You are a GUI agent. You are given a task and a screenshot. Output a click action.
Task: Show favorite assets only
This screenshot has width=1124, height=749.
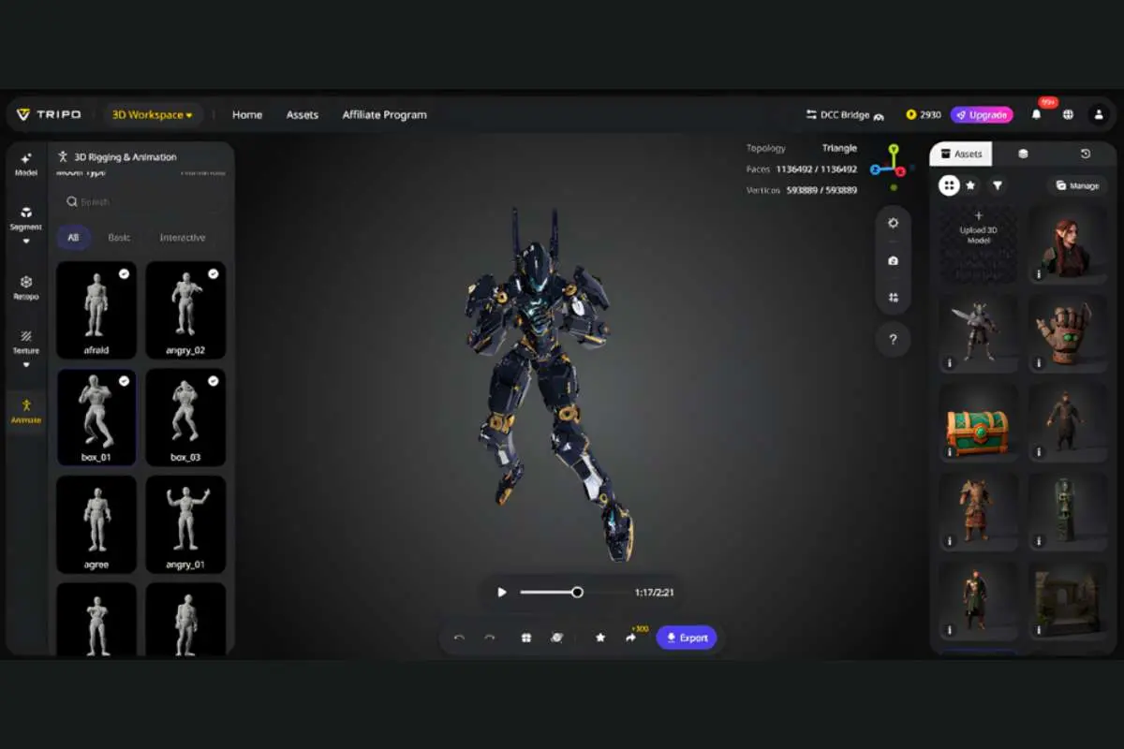[x=971, y=185]
